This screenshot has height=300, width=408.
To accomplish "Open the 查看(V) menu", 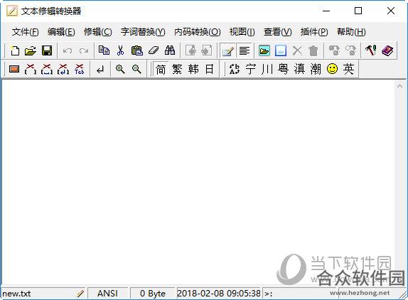I will [278, 32].
